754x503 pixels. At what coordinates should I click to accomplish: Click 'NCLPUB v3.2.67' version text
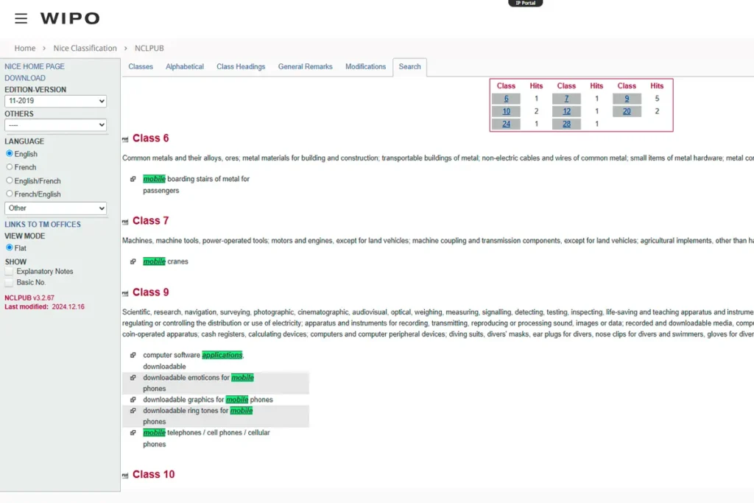pos(29,298)
